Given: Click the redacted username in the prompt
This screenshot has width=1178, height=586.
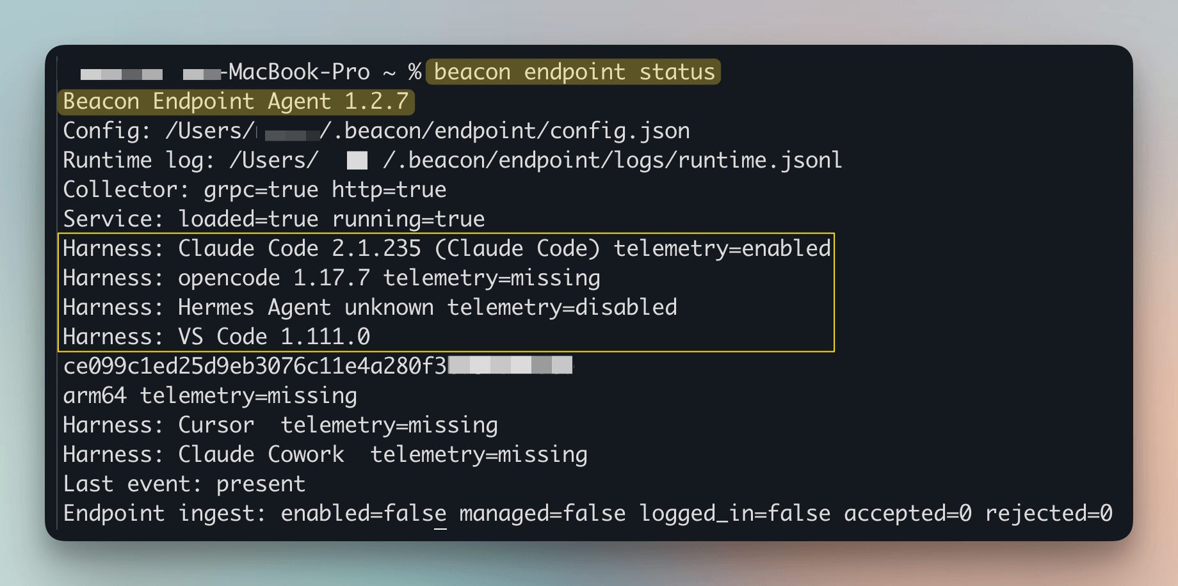Looking at the screenshot, I should pos(122,74).
